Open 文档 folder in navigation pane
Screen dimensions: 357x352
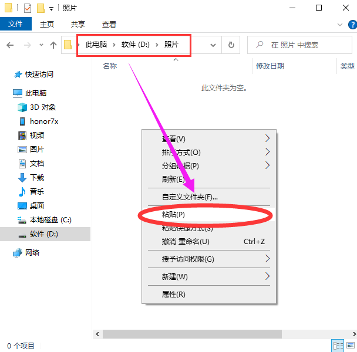pyautogui.click(x=37, y=164)
